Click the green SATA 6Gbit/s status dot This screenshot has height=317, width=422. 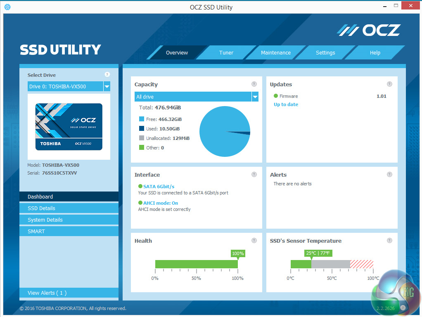pos(140,186)
